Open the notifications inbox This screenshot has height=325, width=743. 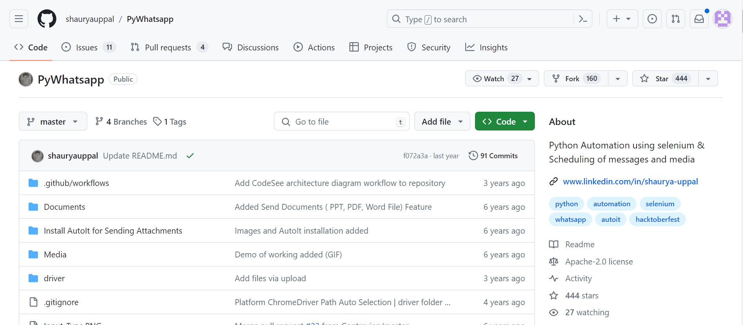coord(699,19)
